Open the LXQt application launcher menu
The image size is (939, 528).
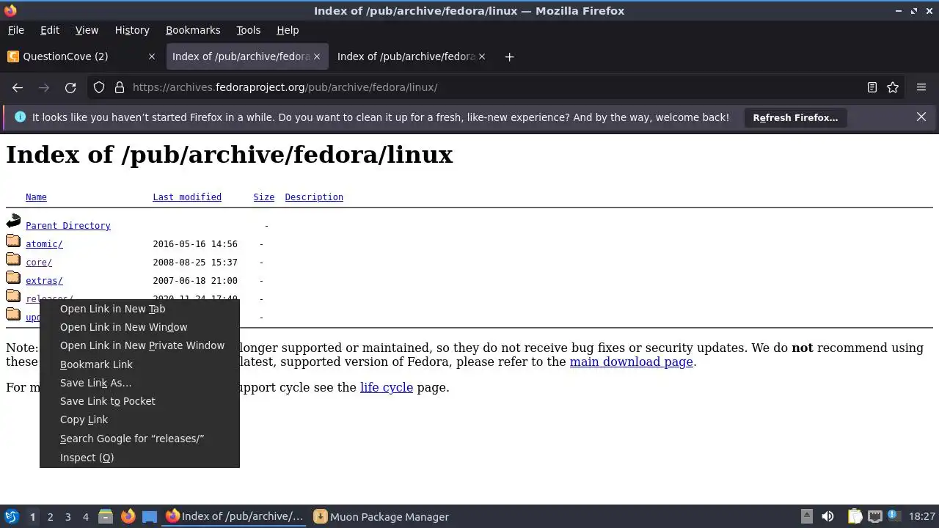[x=12, y=516]
